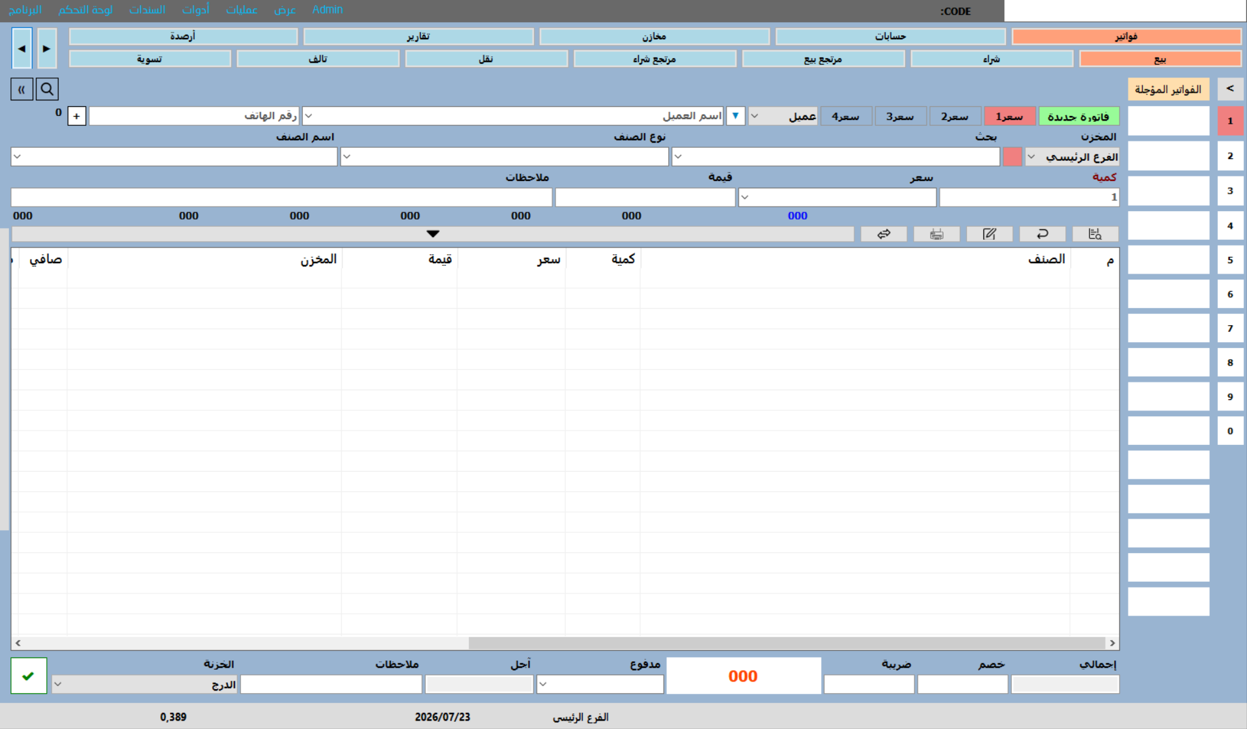The height and width of the screenshot is (729, 1247).
Task: Select price level سعر4
Action: coord(846,117)
